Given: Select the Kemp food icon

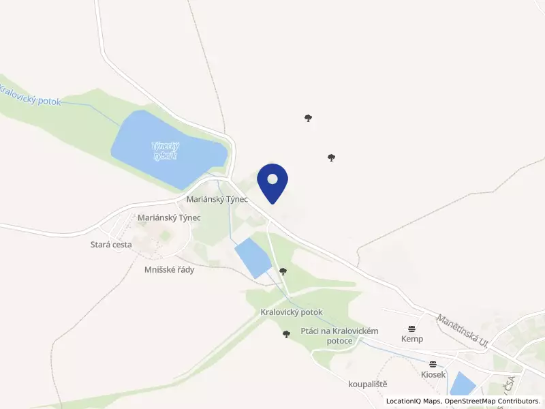Looking at the screenshot, I should pos(412,329).
